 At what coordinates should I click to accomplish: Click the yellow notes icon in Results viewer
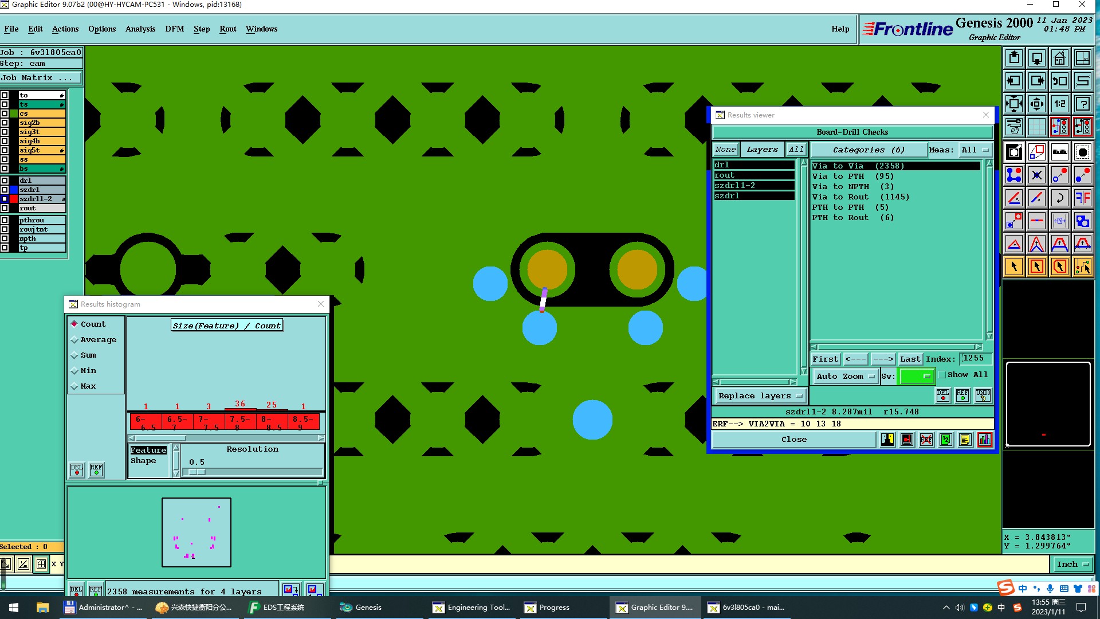pyautogui.click(x=965, y=440)
